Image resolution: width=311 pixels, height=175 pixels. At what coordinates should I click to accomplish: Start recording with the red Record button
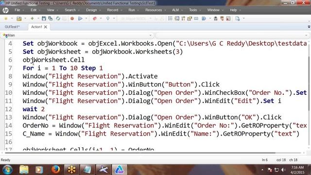[72, 18]
